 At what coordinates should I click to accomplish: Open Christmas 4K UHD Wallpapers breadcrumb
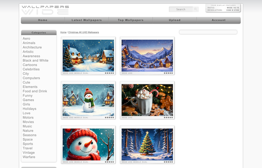(x=83, y=32)
